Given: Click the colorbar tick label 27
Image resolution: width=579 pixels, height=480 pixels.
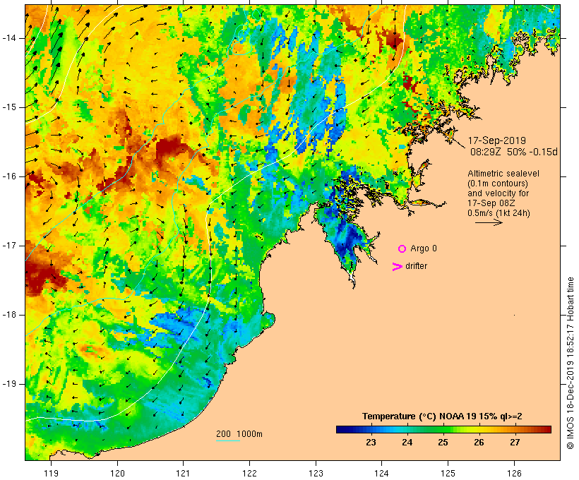Looking at the screenshot, I should pyautogui.click(x=515, y=443).
